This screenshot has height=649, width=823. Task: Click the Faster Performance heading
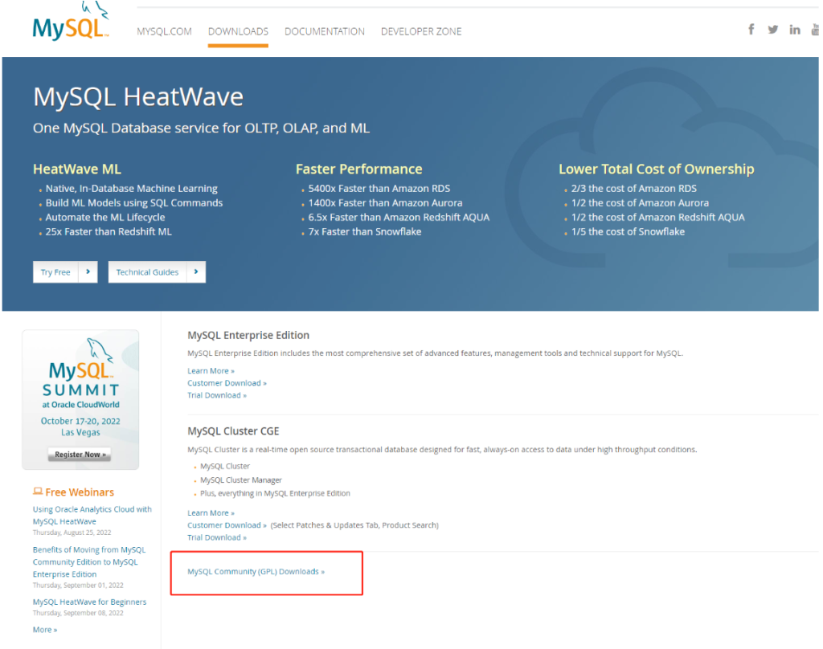point(358,169)
